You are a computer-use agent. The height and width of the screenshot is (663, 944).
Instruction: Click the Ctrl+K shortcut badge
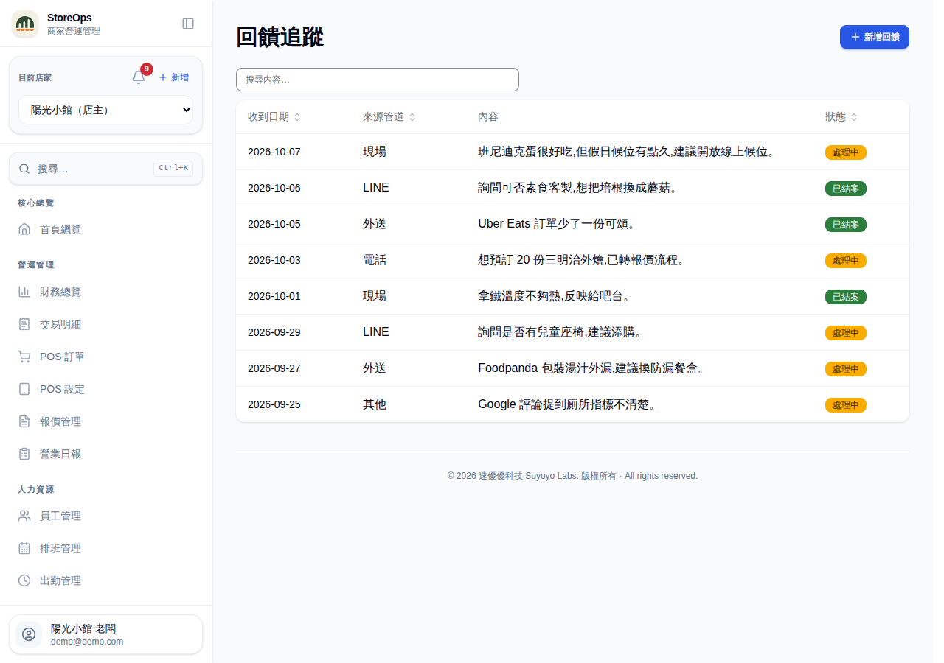pos(173,168)
